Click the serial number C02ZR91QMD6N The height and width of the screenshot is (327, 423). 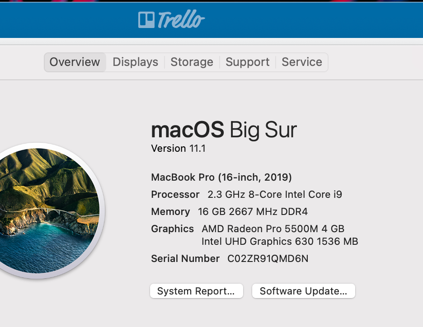tap(268, 258)
